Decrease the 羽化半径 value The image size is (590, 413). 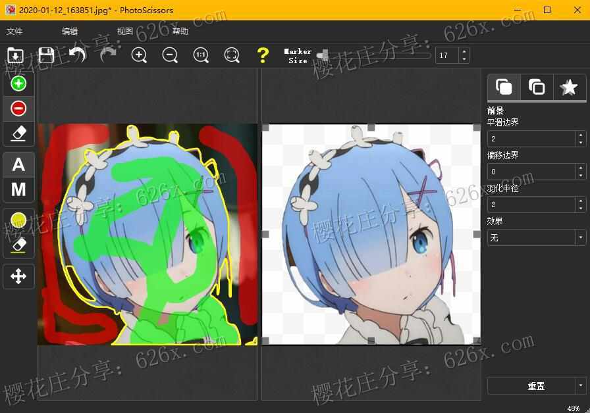pyautogui.click(x=581, y=209)
